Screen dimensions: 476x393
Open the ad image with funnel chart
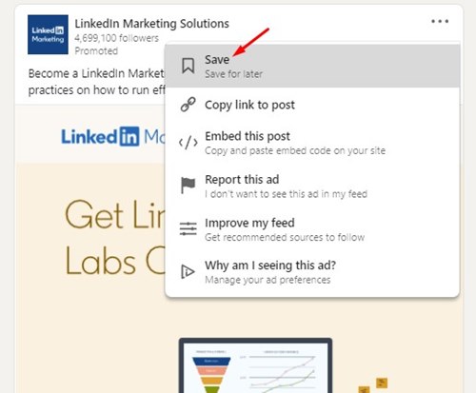point(255,365)
